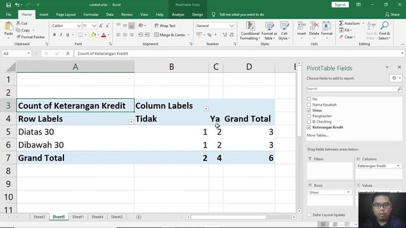Click the Format cells icon
406x228 pixels.
[327, 26]
